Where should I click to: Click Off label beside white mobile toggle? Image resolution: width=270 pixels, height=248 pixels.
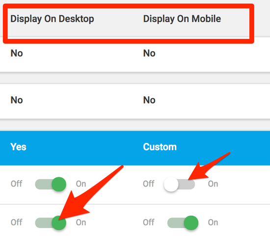pyautogui.click(x=149, y=184)
